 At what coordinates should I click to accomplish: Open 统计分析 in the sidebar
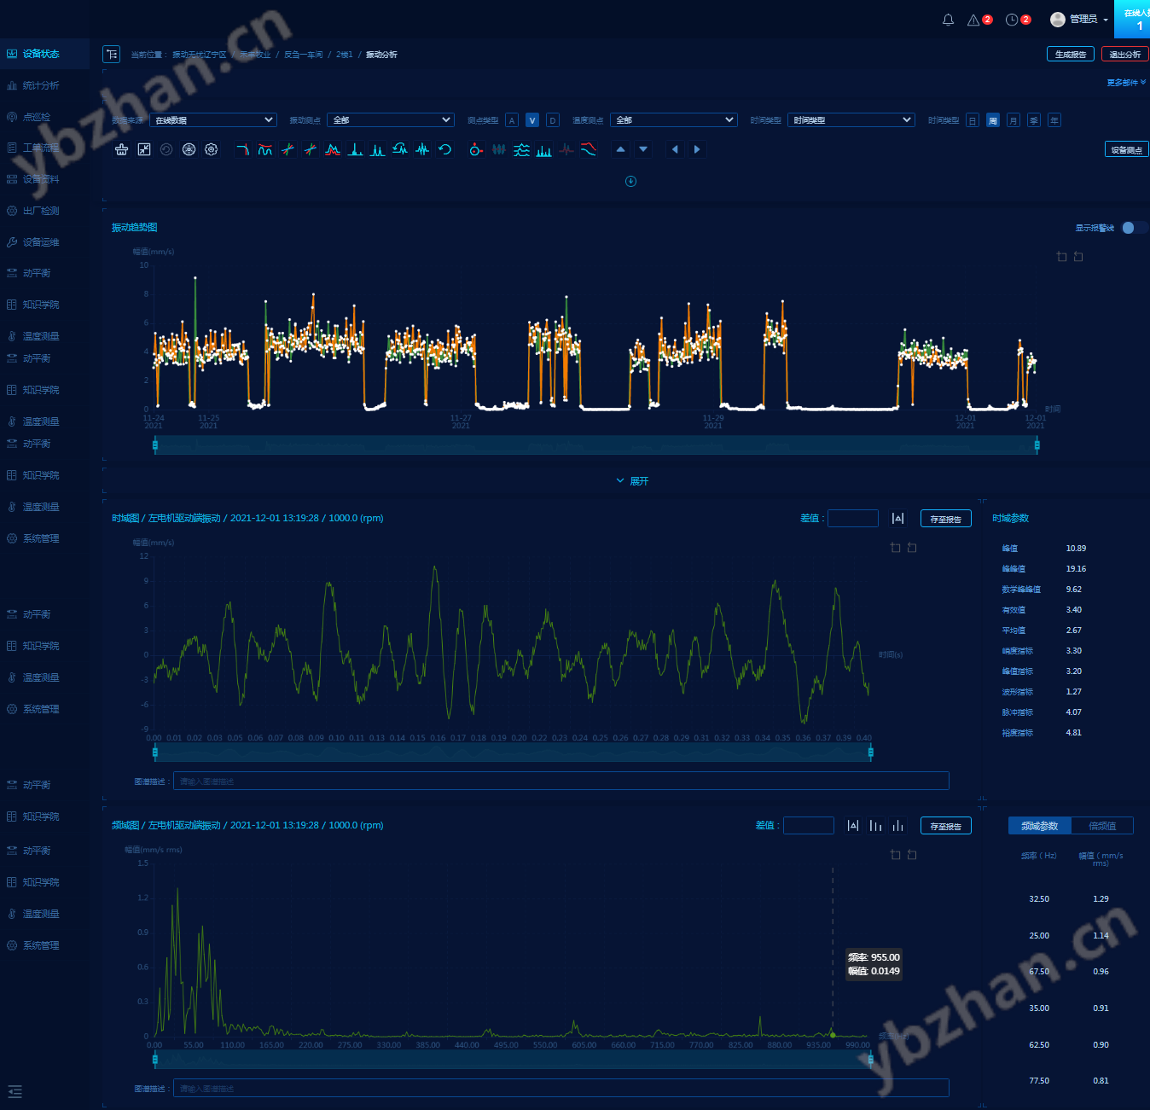41,85
